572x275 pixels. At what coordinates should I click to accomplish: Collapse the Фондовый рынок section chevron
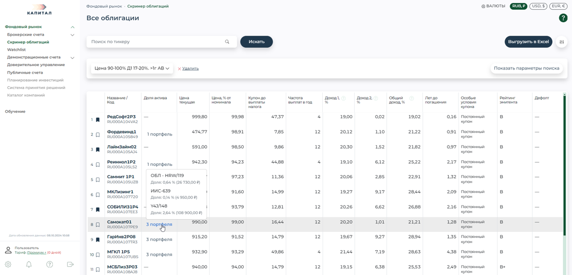(x=72, y=27)
